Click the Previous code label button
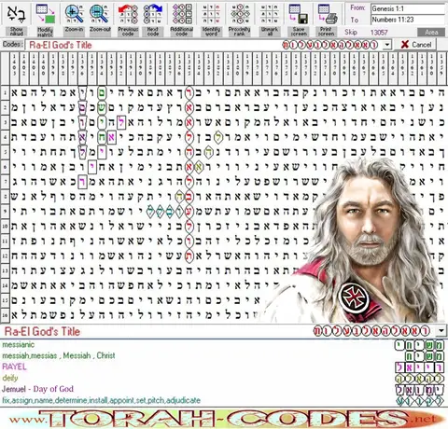The height and width of the screenshot is (429, 448). click(x=128, y=32)
